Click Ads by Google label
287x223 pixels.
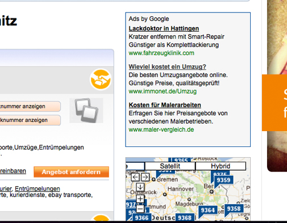click(149, 19)
